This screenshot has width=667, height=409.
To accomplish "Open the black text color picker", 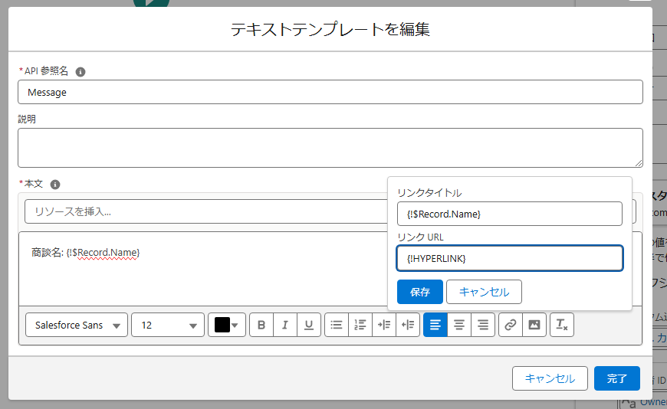I will tap(227, 325).
